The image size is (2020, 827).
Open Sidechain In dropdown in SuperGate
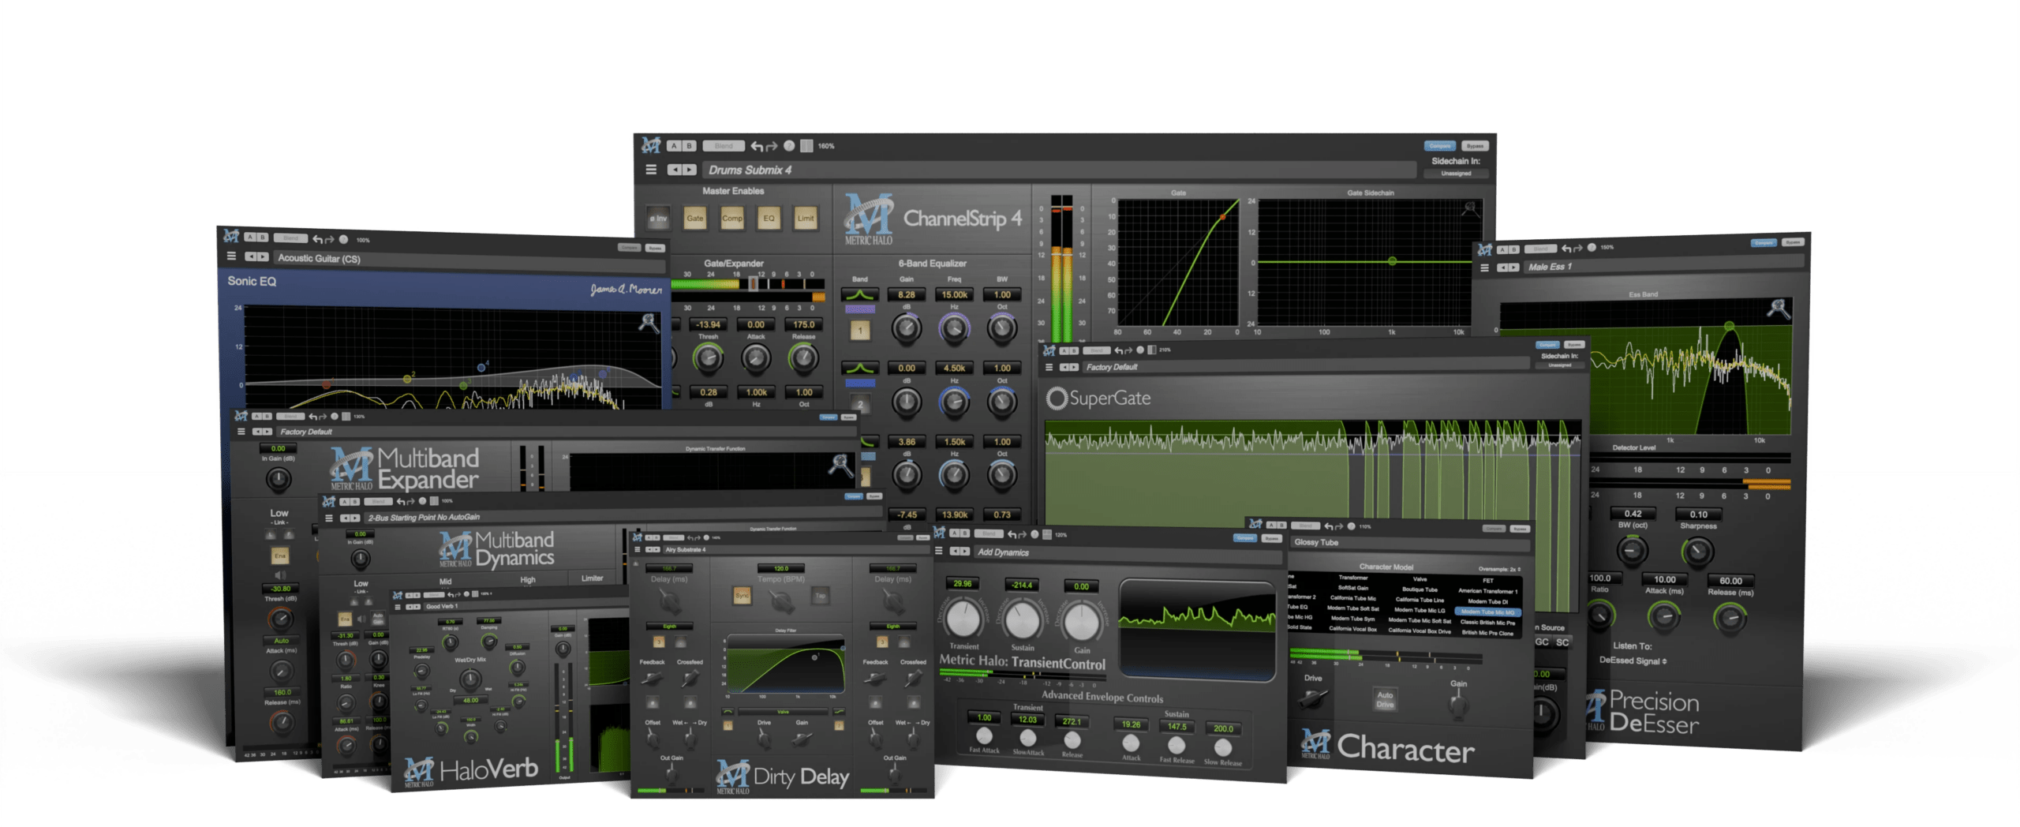[x=1559, y=365]
